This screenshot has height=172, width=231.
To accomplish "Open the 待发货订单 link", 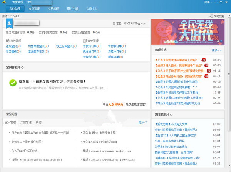I will pos(90,46).
